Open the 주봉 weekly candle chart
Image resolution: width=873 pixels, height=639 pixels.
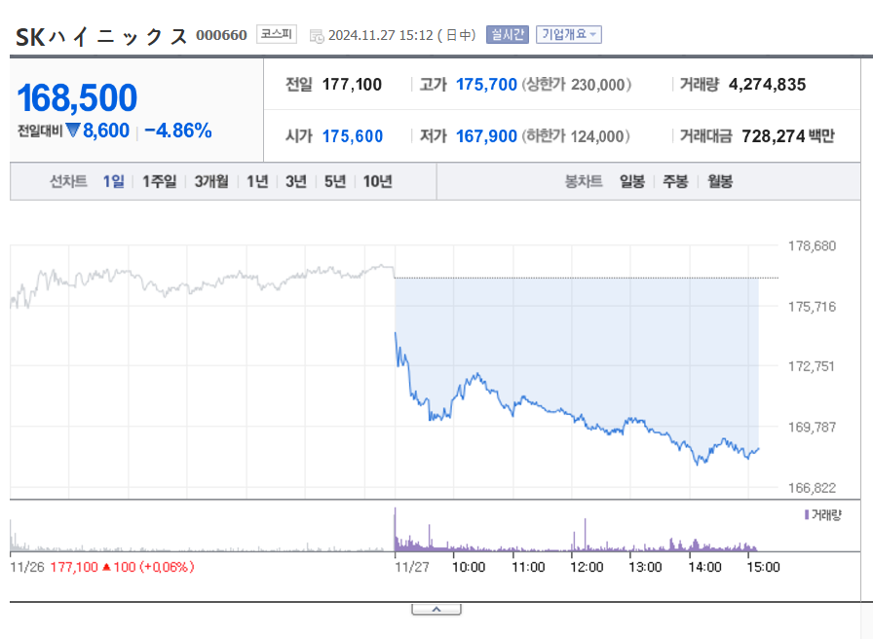675,181
